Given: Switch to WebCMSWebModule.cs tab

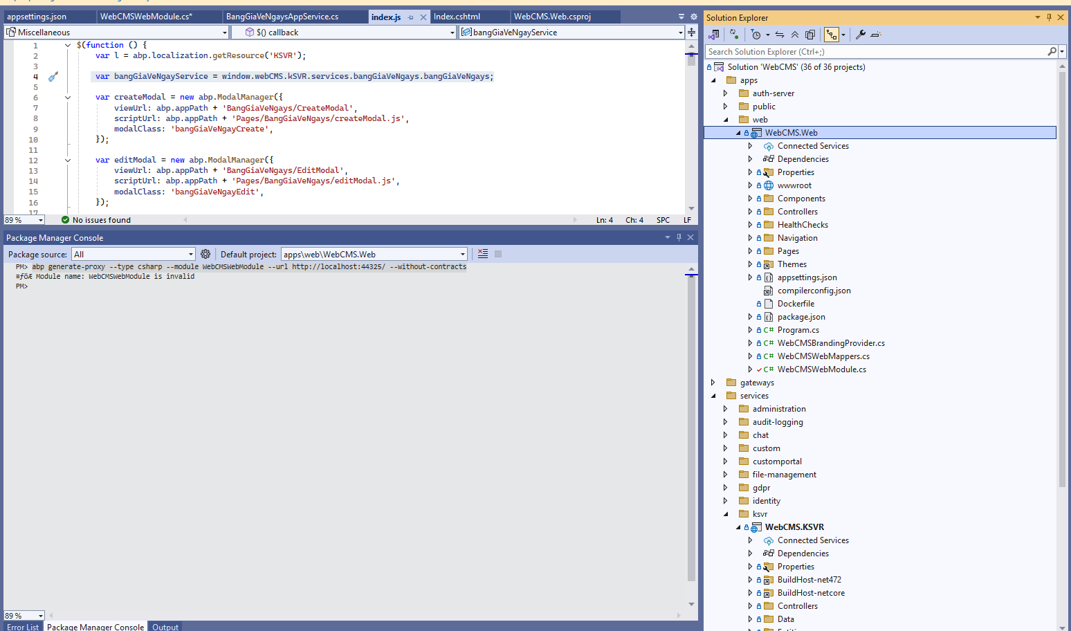Looking at the screenshot, I should tap(146, 17).
